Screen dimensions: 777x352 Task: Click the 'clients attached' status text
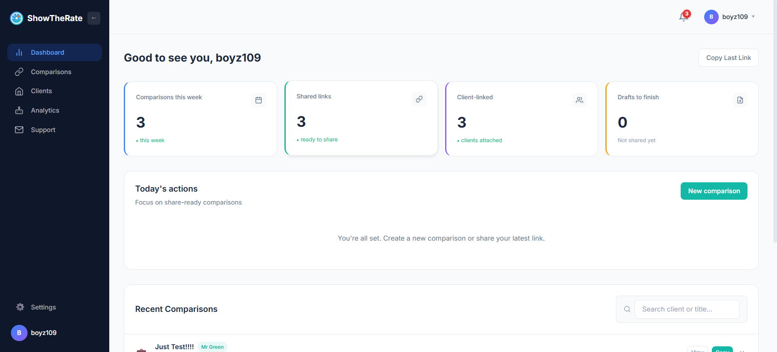[482, 141]
